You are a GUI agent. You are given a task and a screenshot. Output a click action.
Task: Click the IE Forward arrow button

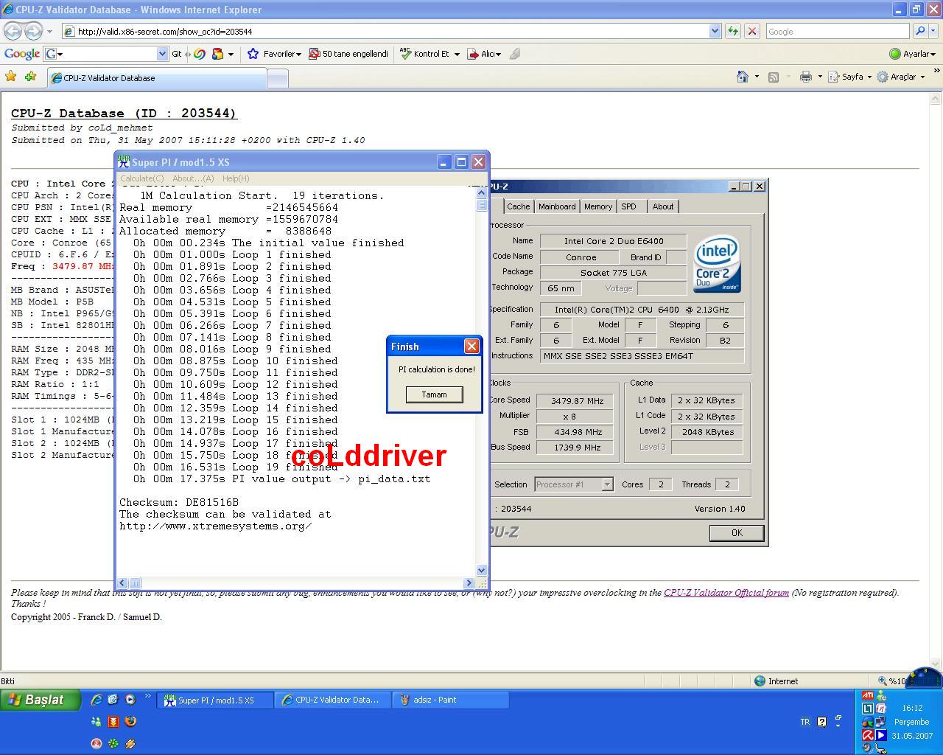point(33,31)
